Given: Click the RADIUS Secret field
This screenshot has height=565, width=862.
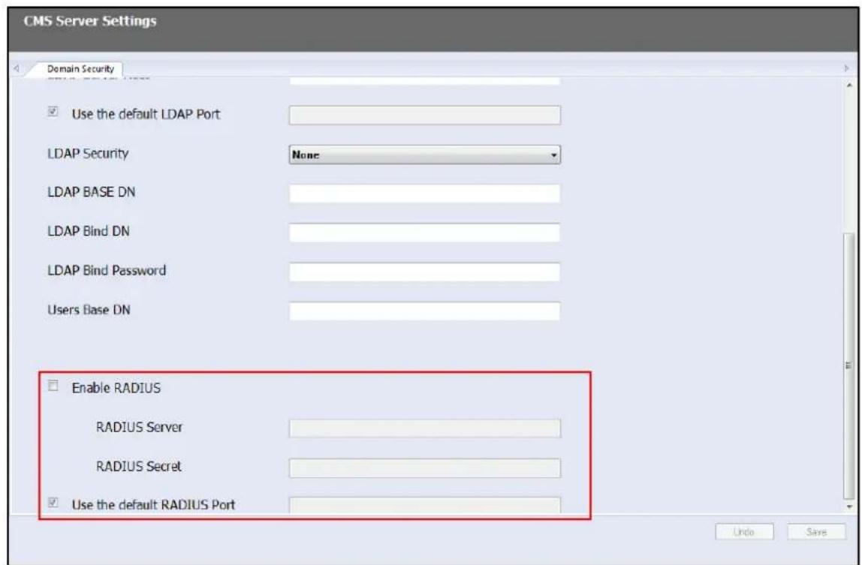Looking at the screenshot, I should point(425,468).
